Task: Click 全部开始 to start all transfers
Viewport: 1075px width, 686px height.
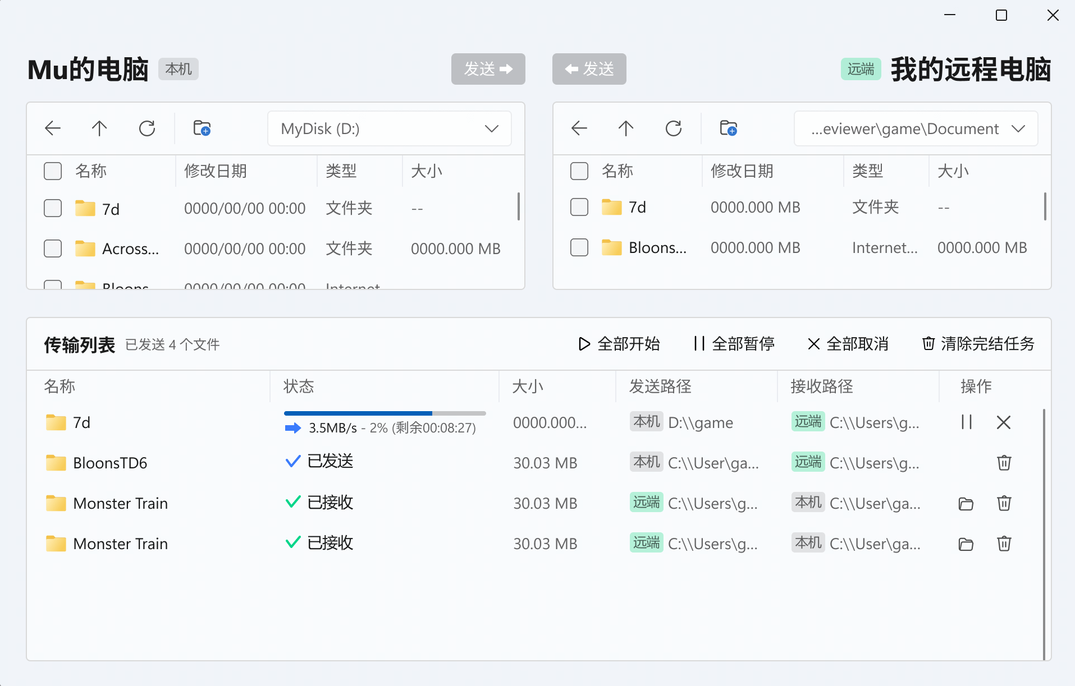Action: 619,344
